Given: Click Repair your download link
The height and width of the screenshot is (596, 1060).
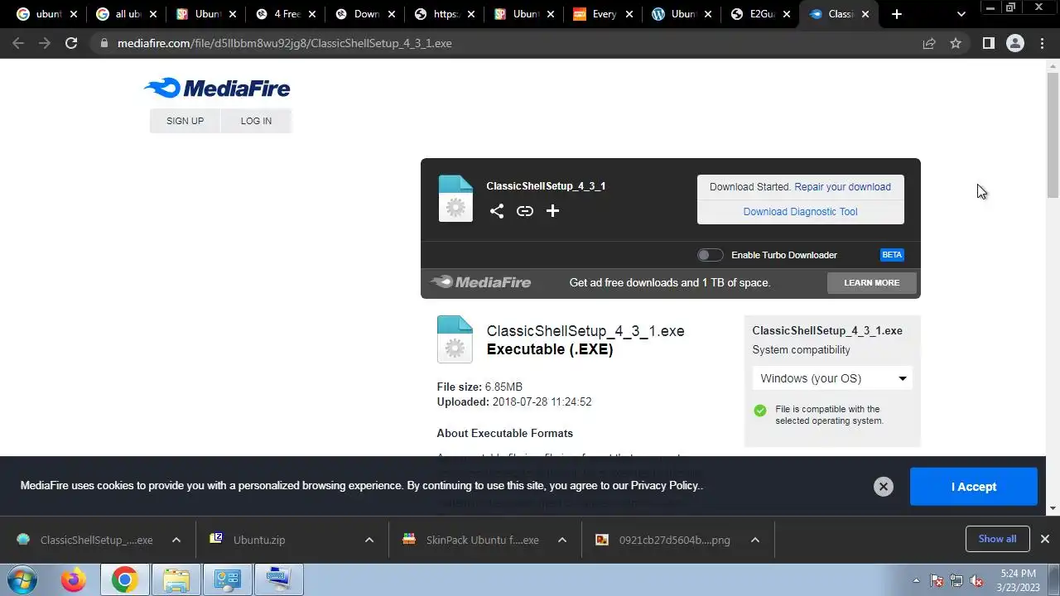Looking at the screenshot, I should click(x=842, y=187).
